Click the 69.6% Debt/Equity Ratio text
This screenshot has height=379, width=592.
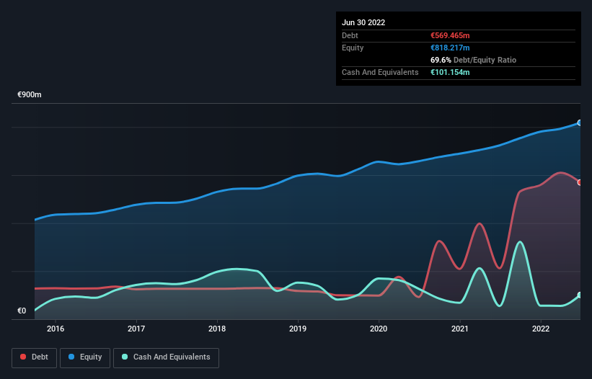point(473,60)
